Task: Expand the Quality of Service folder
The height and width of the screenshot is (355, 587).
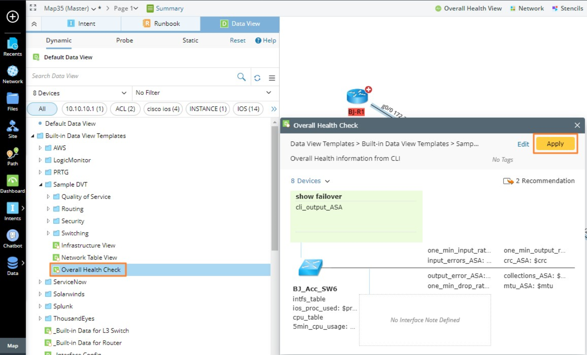Action: (48, 197)
